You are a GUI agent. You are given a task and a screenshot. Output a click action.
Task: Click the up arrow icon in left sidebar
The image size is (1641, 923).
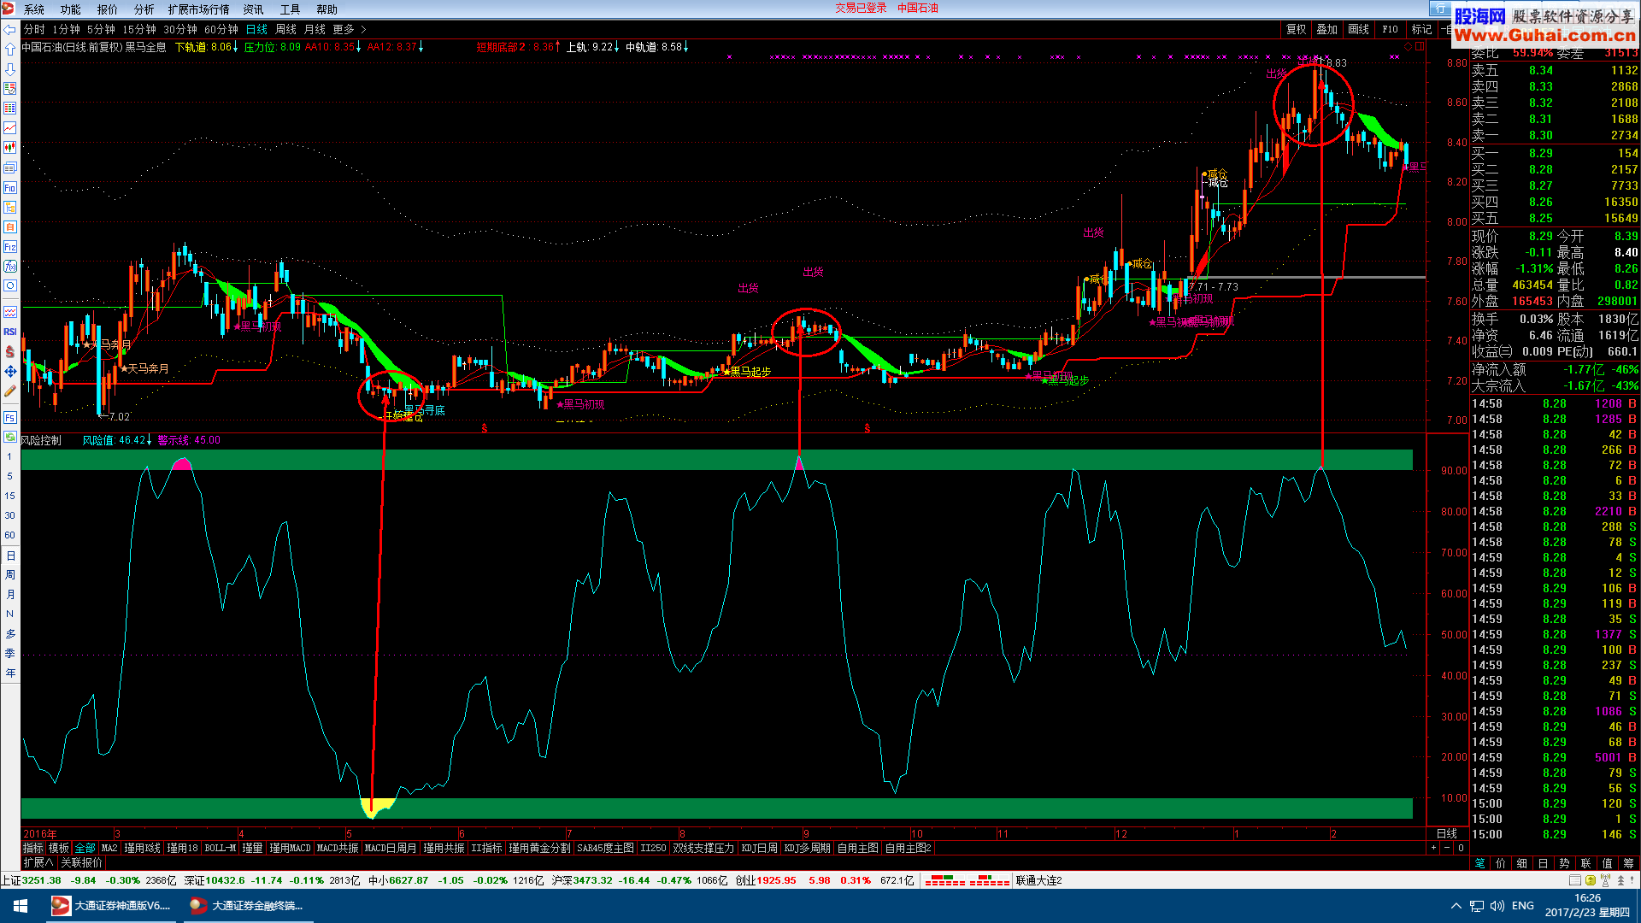click(x=9, y=49)
